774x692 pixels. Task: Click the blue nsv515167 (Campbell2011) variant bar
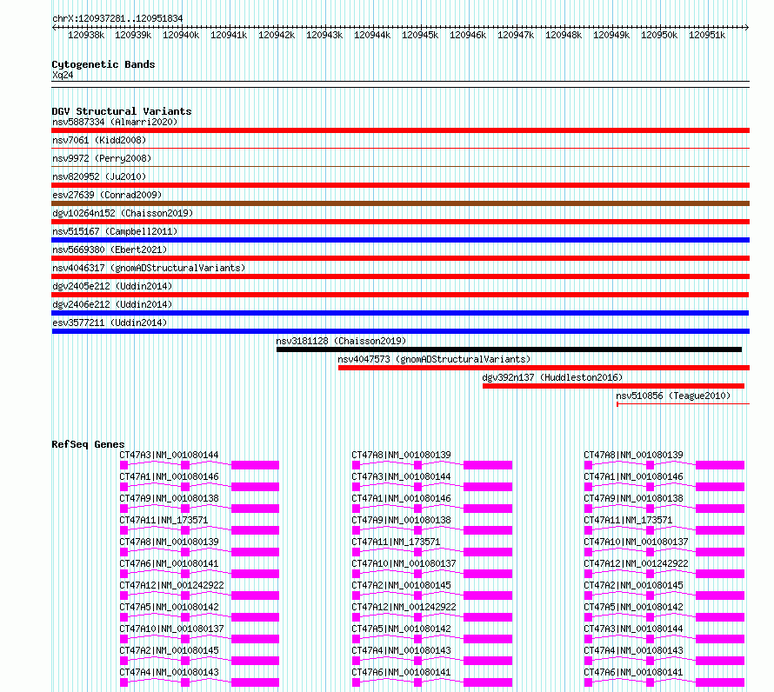coord(400,240)
